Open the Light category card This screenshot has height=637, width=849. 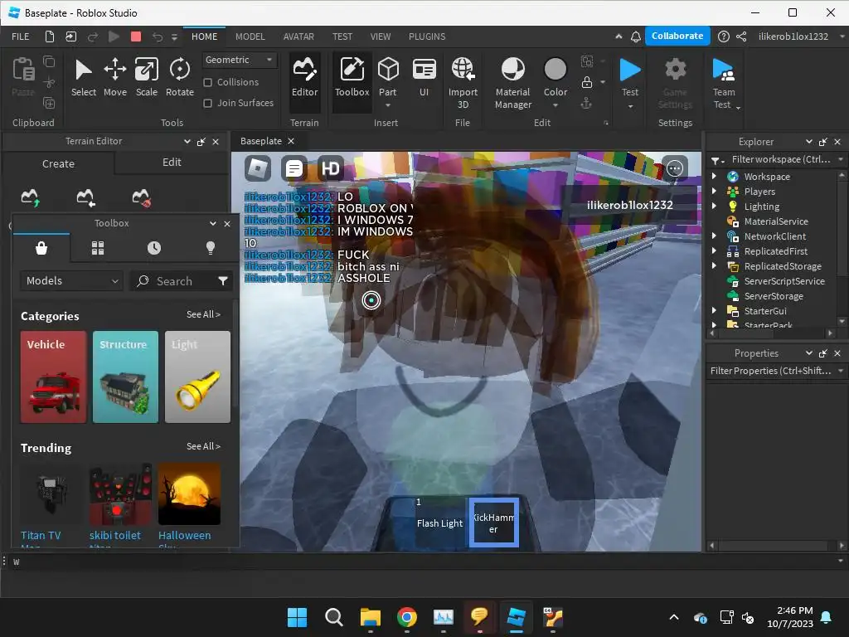click(x=197, y=377)
